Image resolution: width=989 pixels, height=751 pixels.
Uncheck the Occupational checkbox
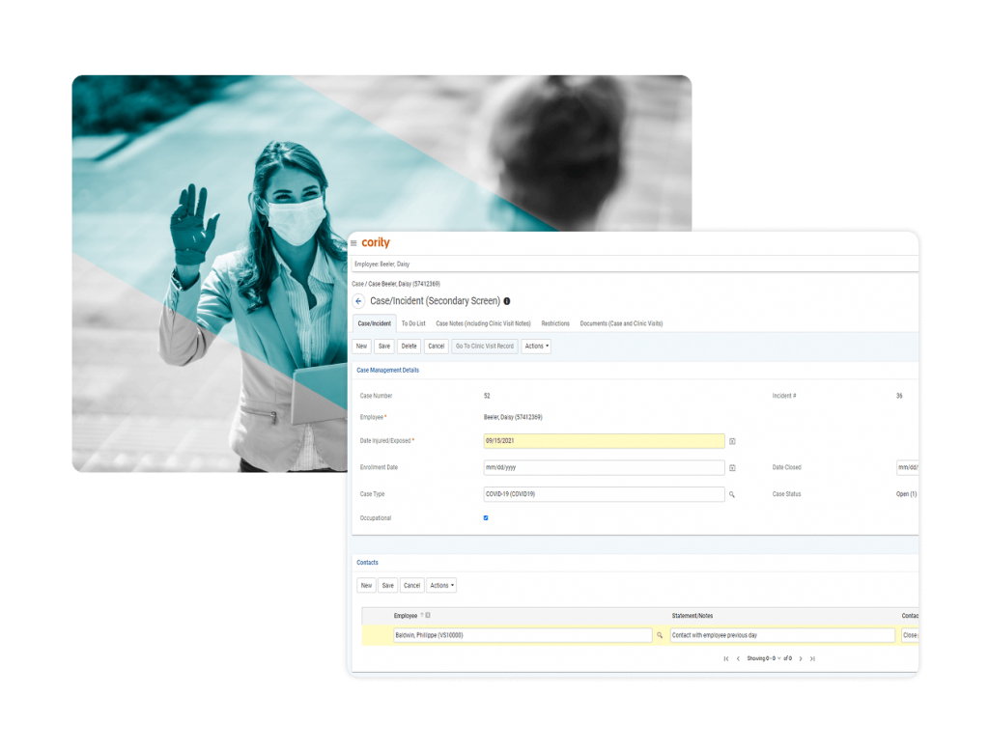486,517
